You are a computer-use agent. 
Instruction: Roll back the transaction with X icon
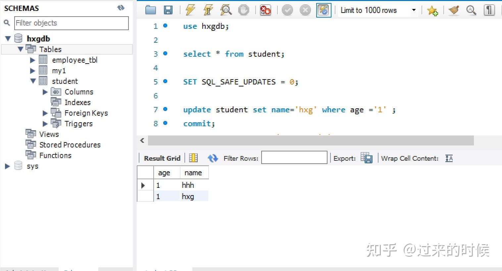tap(305, 10)
